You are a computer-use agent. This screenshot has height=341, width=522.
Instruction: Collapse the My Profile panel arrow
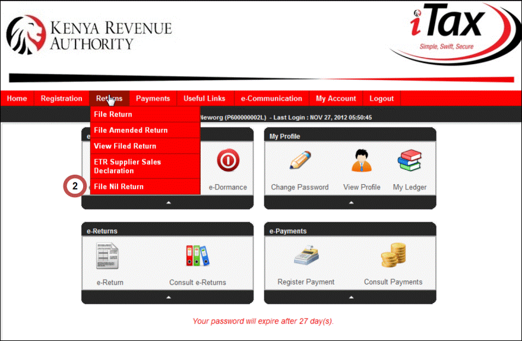click(351, 203)
